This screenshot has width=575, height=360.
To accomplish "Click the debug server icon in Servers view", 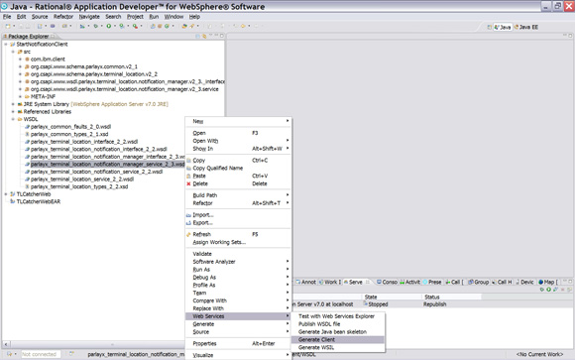I will 542,290.
